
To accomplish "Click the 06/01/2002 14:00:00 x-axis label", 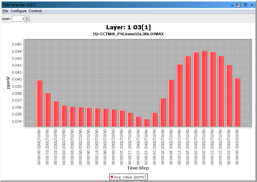I will pos(154,147).
